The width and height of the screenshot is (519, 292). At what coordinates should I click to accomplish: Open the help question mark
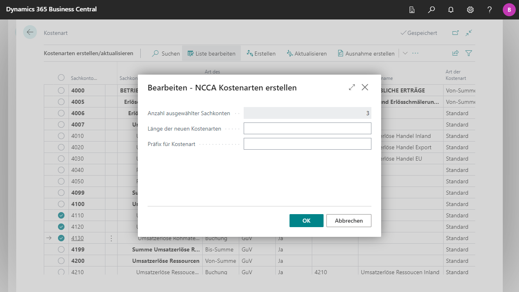[490, 10]
